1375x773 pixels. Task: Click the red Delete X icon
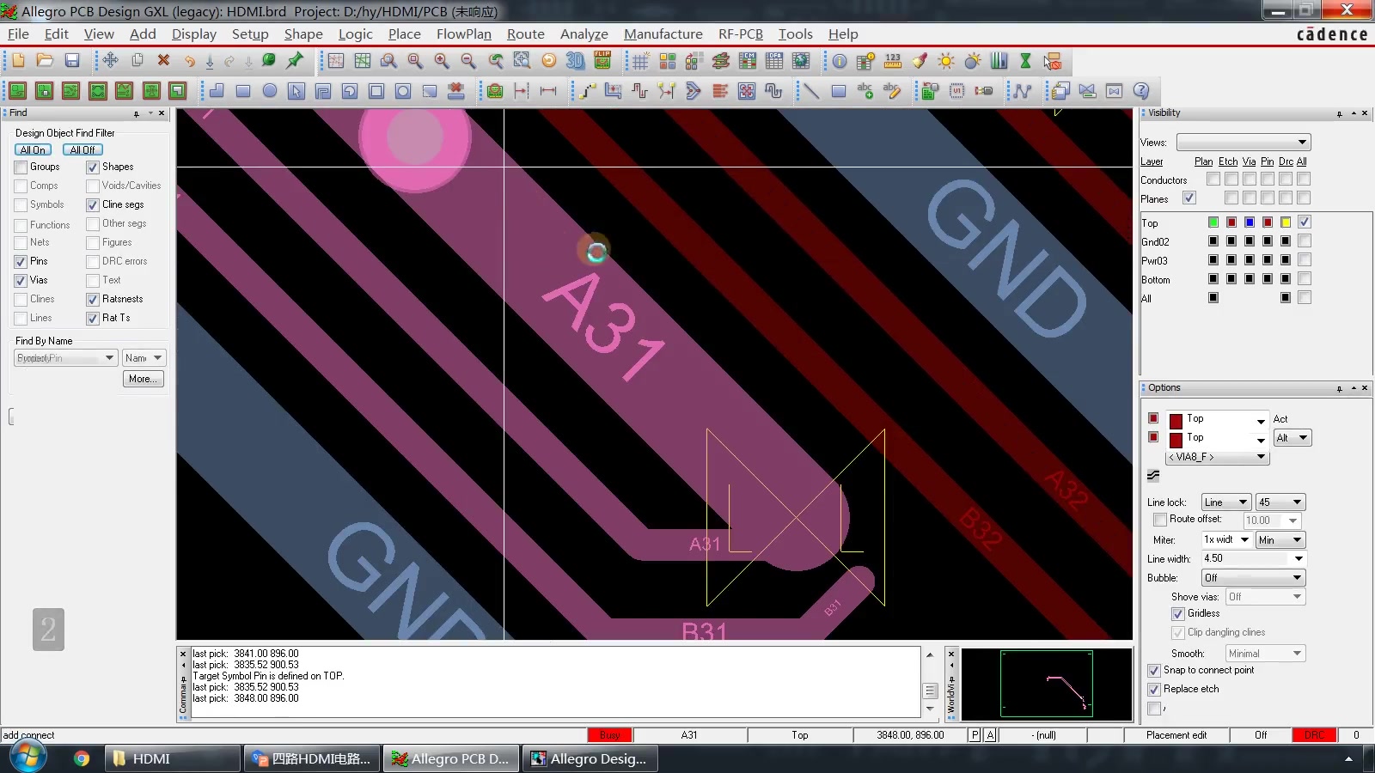click(x=163, y=61)
